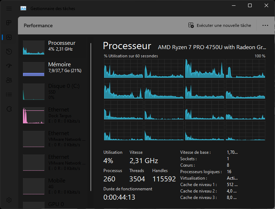275x209 pixels.
Task: Click the resource list vertical scrollbar
Action: pos(91,117)
